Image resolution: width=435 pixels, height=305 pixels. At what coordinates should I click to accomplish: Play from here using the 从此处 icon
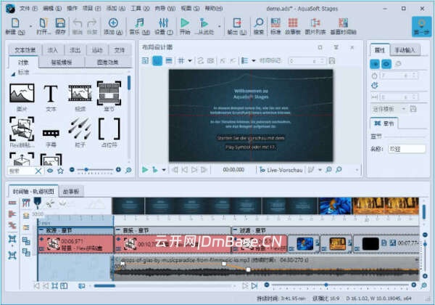(x=204, y=26)
